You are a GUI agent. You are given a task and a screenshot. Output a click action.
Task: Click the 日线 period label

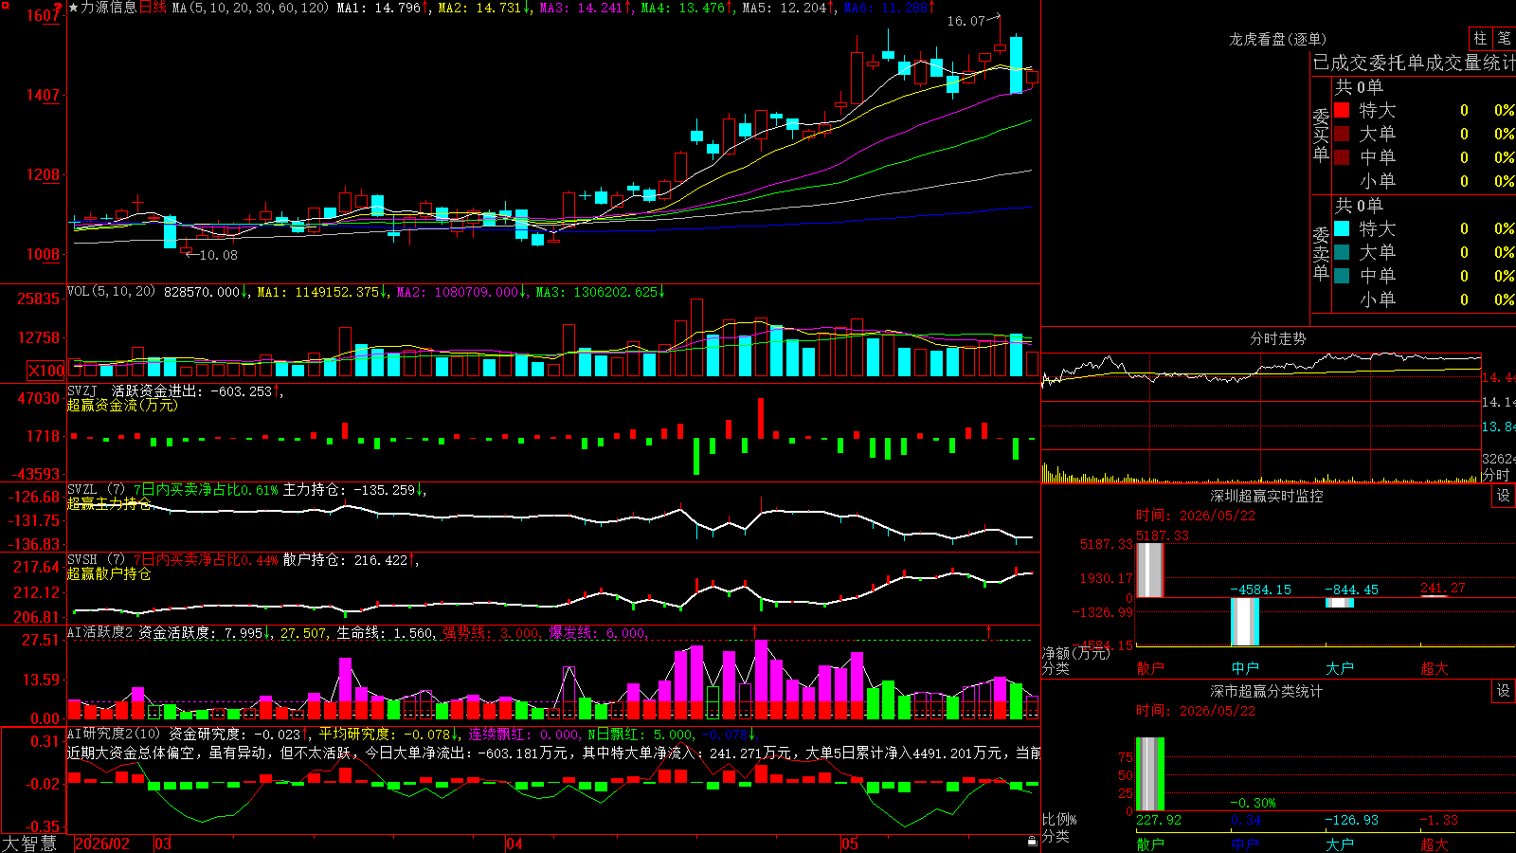tap(153, 8)
